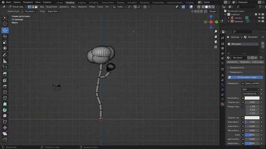
Task: Activate the Move tool
Action: 5,30
